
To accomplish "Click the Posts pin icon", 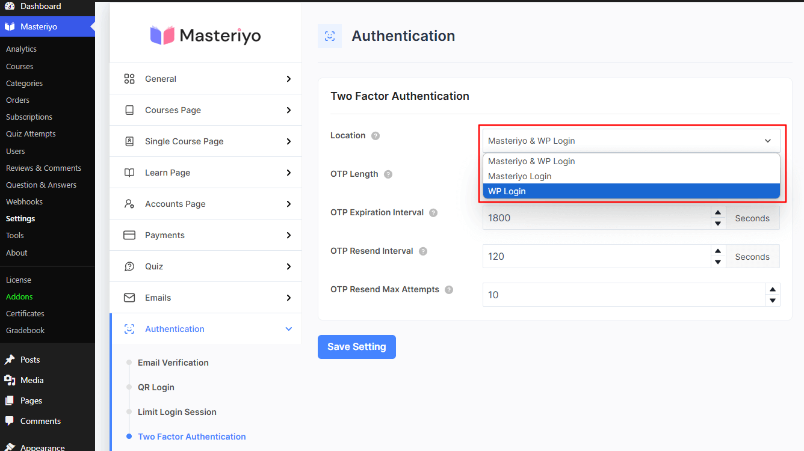I will coord(10,360).
